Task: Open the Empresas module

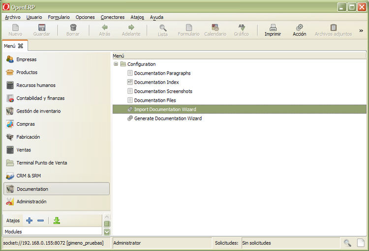Action: pos(57,59)
